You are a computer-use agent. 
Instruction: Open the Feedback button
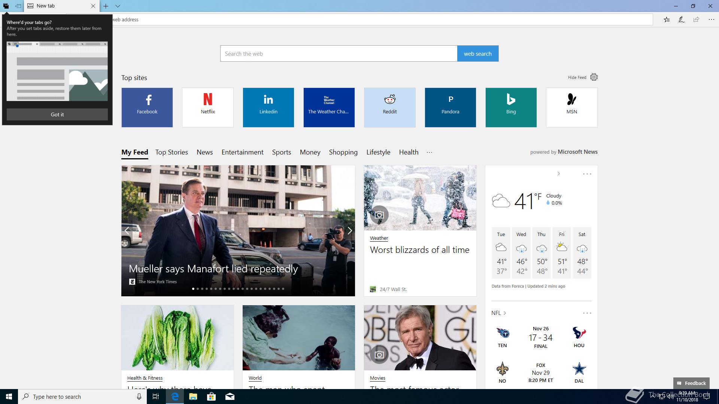[691, 383]
